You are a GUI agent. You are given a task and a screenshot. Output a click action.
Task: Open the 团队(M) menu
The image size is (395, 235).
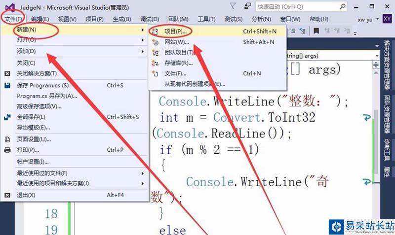click(x=178, y=19)
